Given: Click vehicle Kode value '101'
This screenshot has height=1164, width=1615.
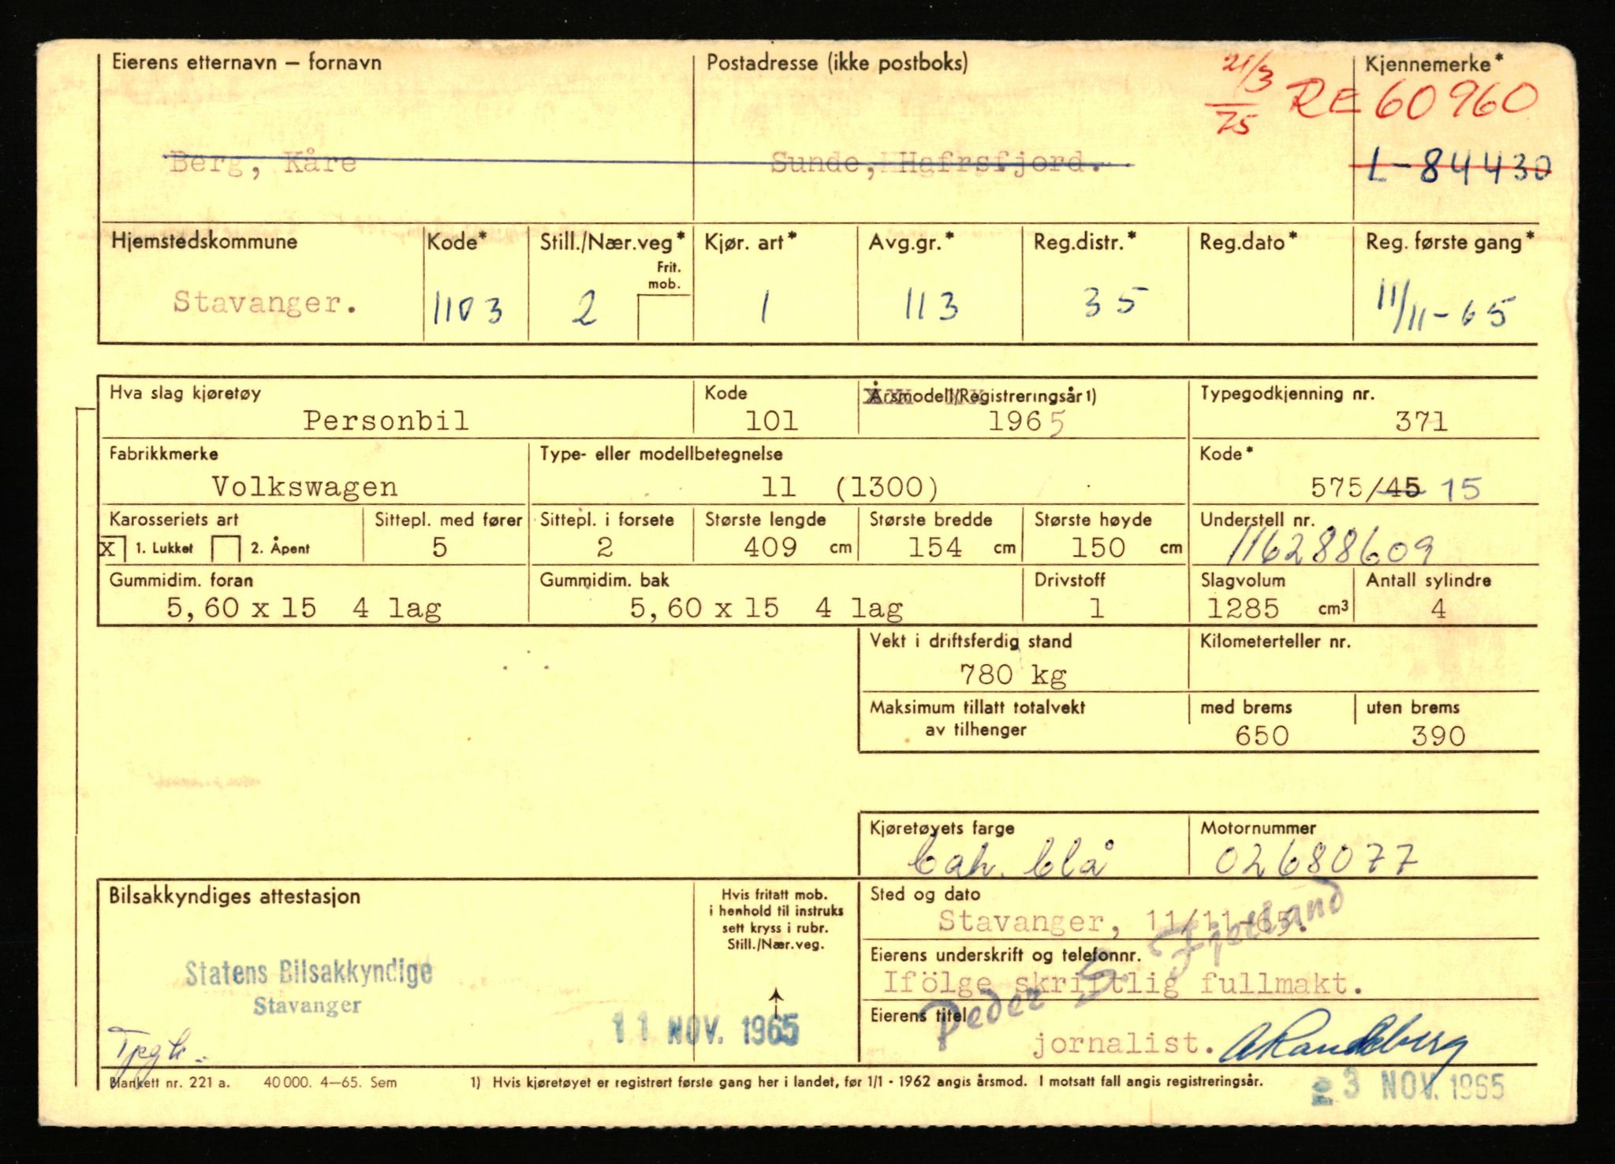Looking at the screenshot, I should point(772,420).
